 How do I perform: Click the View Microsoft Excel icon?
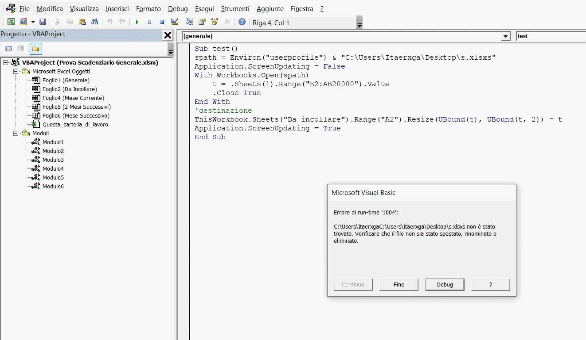coord(11,22)
